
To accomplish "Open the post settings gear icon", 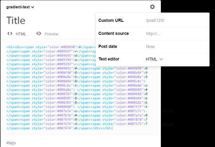I will pyautogui.click(x=152, y=7).
